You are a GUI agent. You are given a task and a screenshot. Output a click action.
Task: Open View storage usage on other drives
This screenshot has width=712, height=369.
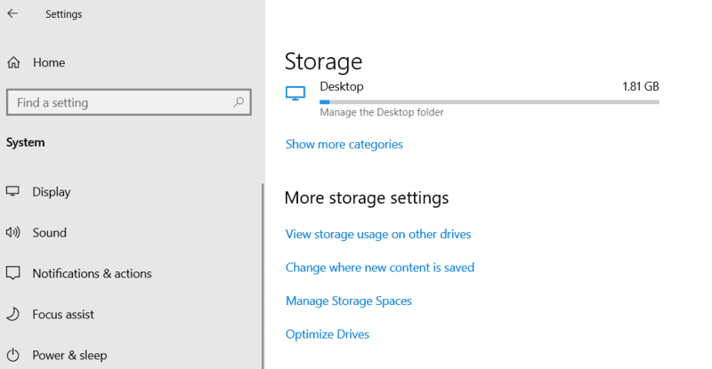(x=377, y=234)
